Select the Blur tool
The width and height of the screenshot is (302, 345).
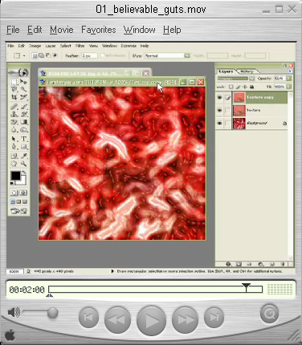point(14,130)
